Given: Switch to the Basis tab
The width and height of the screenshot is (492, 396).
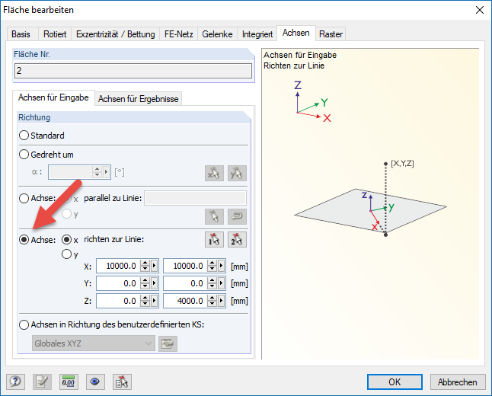Looking at the screenshot, I should point(21,34).
